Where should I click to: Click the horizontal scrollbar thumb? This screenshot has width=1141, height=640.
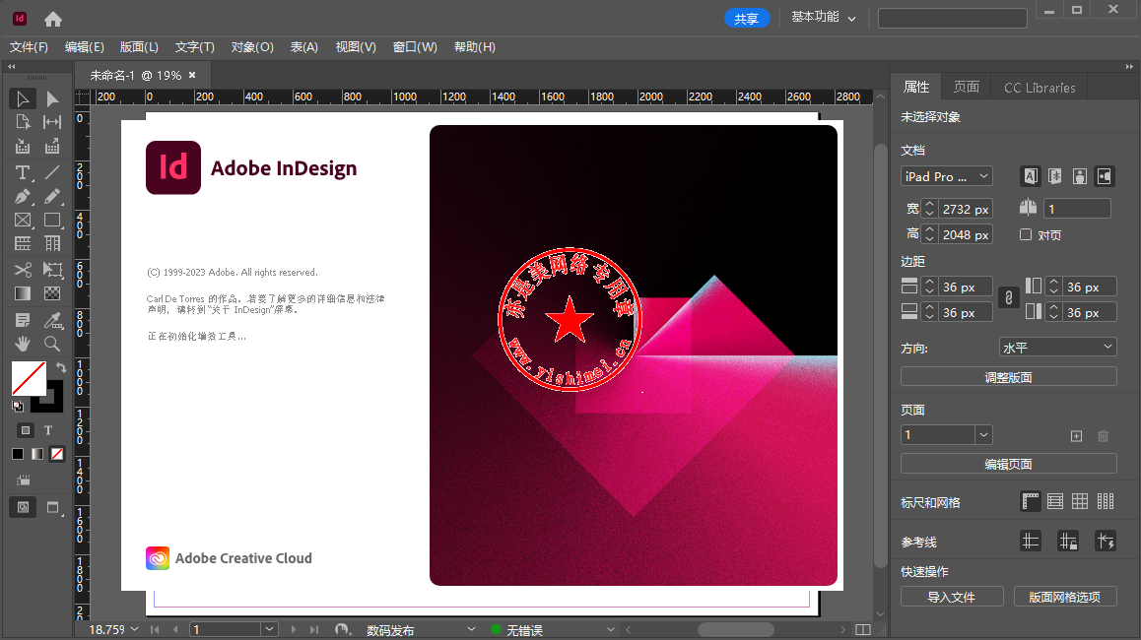736,629
